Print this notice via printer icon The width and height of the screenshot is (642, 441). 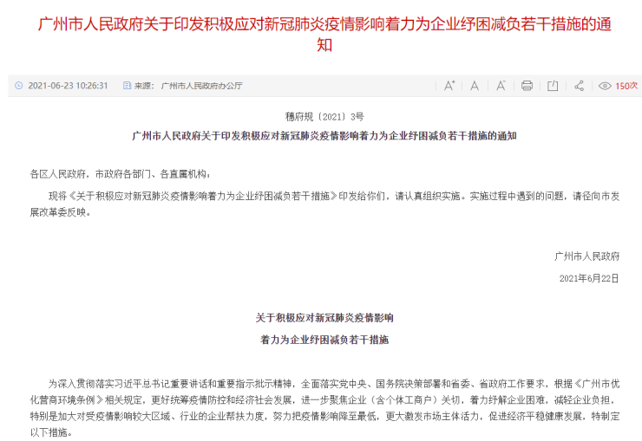click(527, 86)
